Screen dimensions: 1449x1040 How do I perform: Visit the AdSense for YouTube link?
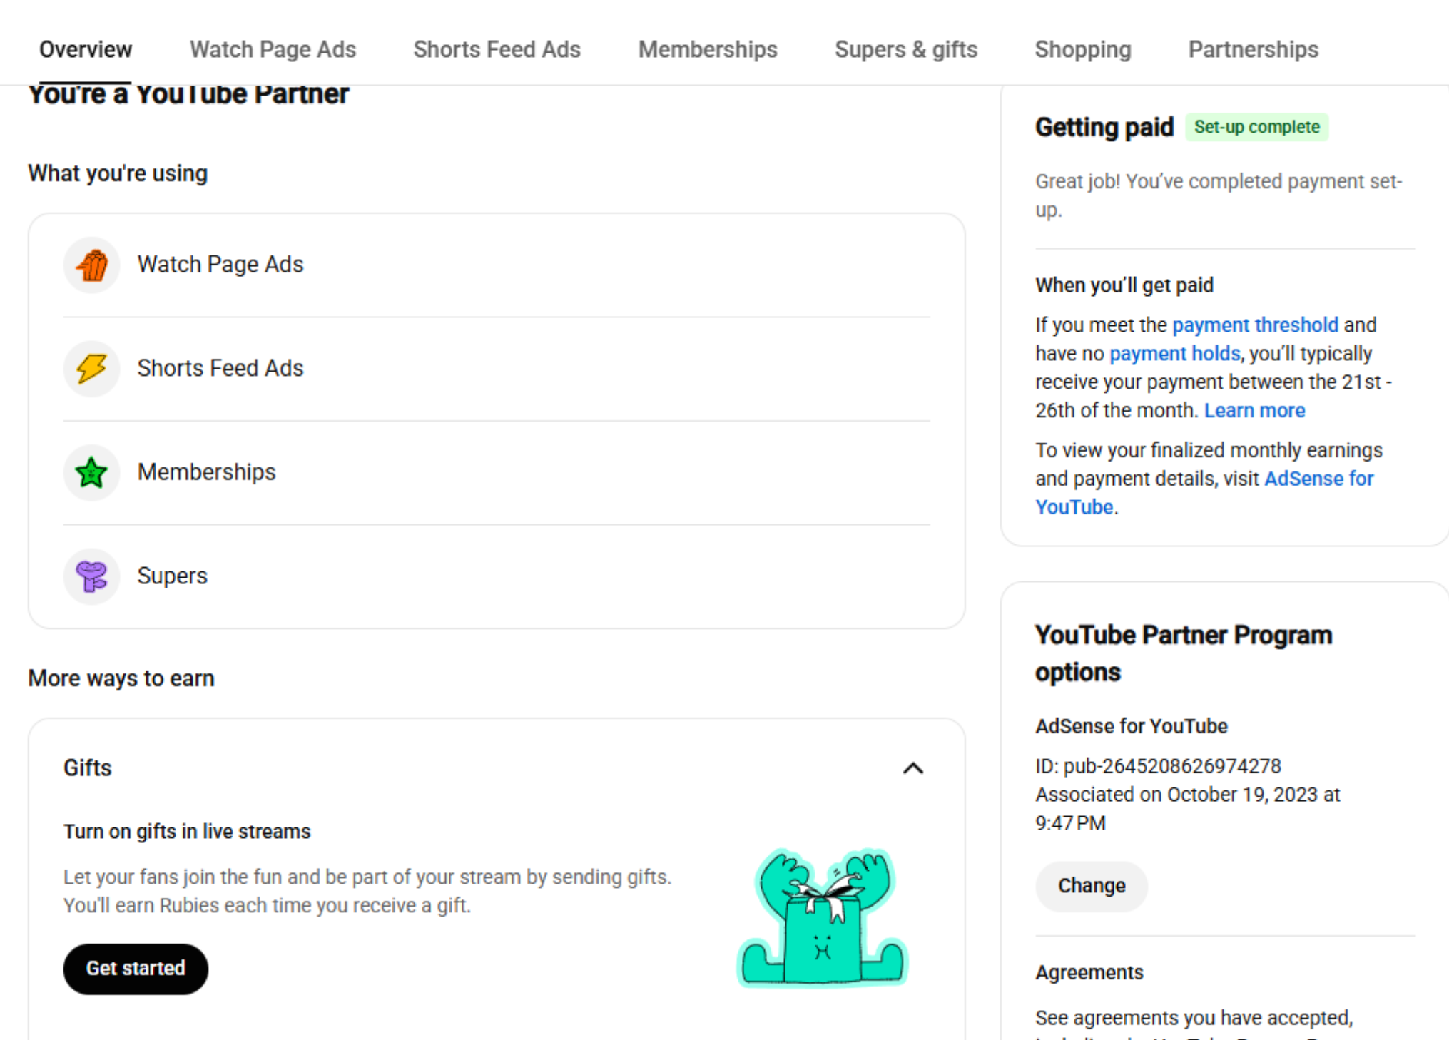pos(1204,493)
